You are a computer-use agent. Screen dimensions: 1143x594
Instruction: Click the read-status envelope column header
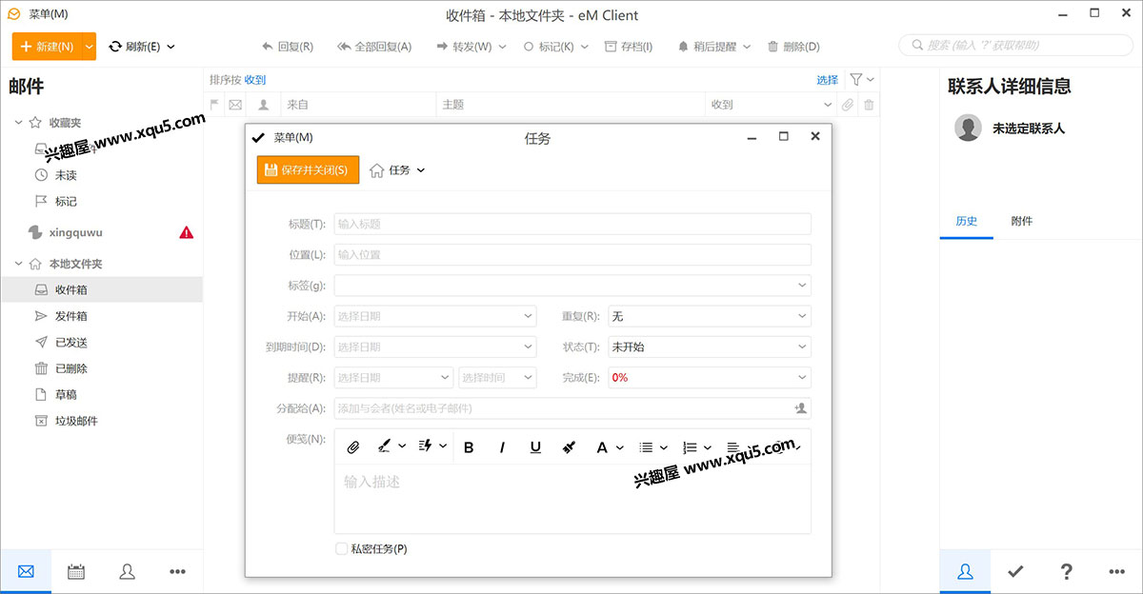236,105
